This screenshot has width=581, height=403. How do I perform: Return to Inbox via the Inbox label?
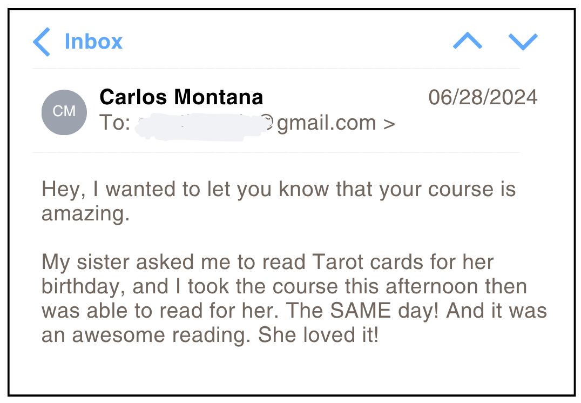click(93, 42)
